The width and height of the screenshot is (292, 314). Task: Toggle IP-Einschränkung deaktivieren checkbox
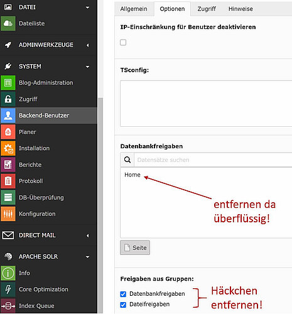coord(123,43)
